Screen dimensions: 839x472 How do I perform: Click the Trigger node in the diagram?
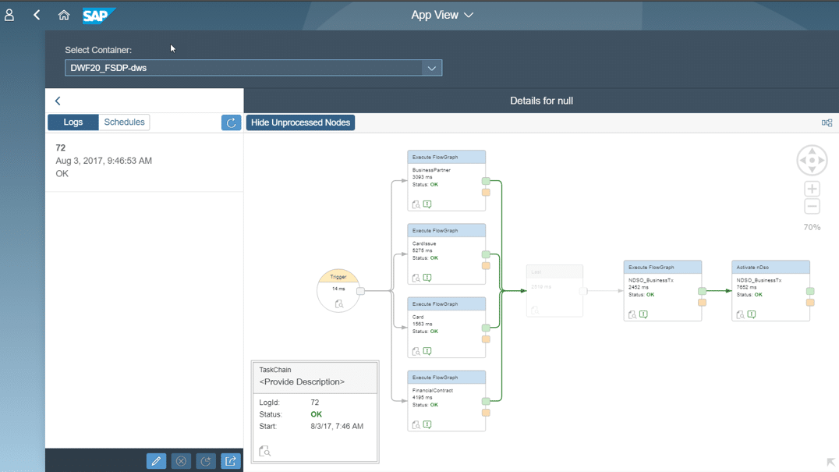point(338,290)
